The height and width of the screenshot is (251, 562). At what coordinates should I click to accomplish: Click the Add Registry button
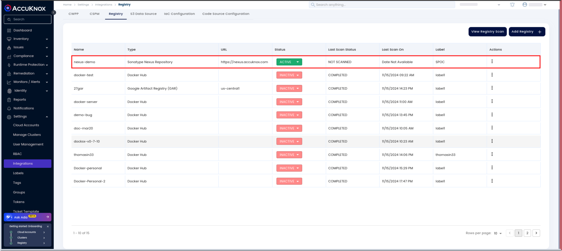pos(527,32)
